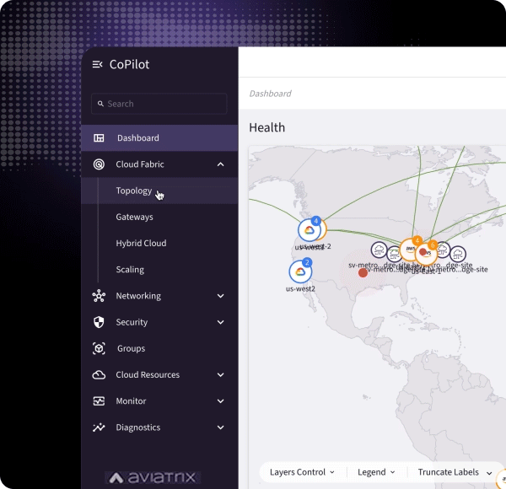This screenshot has width=506, height=489.
Task: Open the Layers Control dropdown
Action: click(302, 472)
